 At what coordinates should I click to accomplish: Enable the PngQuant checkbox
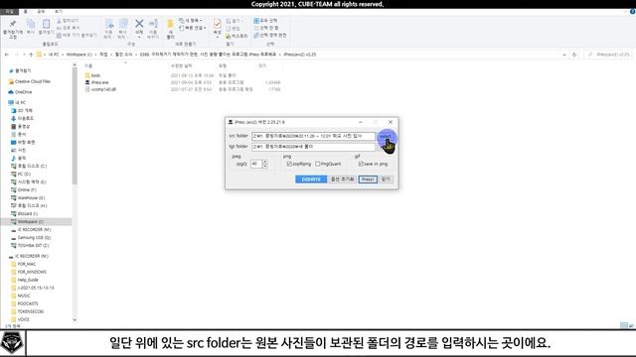[x=318, y=164]
